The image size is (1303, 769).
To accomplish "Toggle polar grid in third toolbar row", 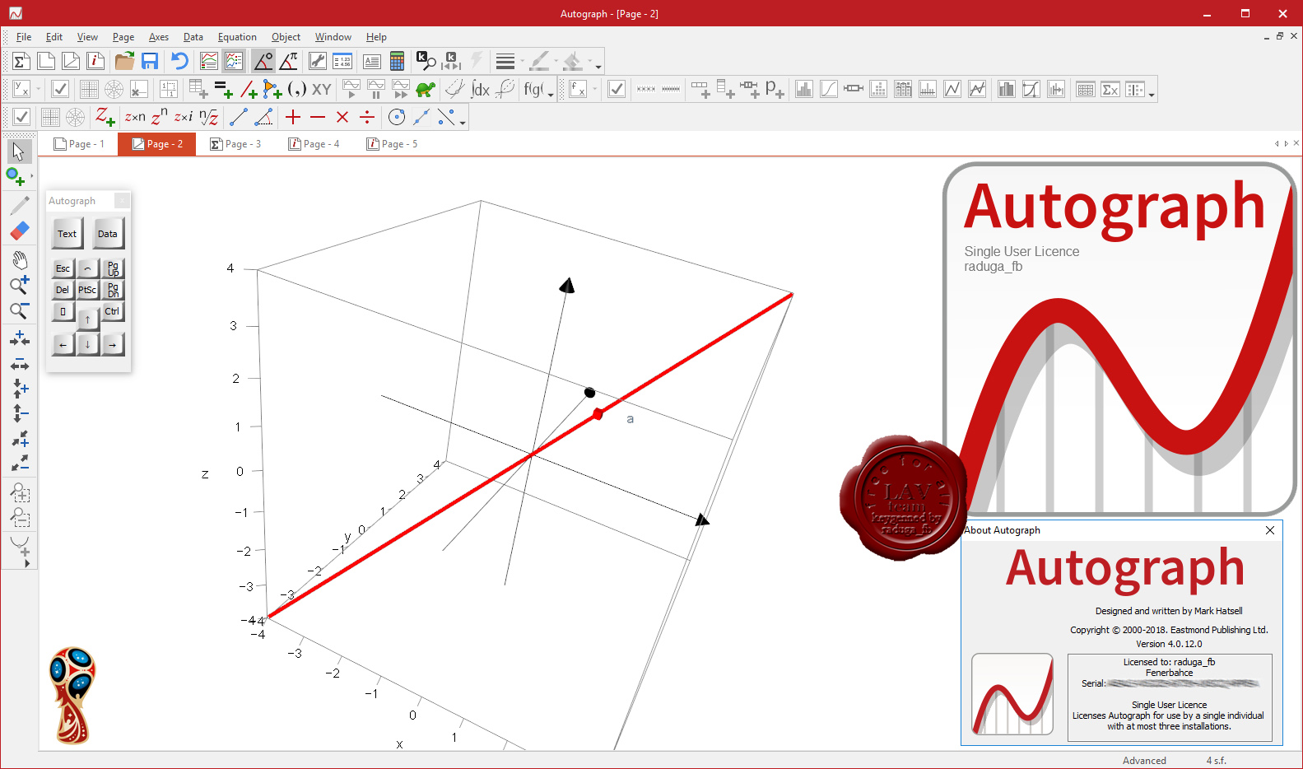I will point(75,117).
